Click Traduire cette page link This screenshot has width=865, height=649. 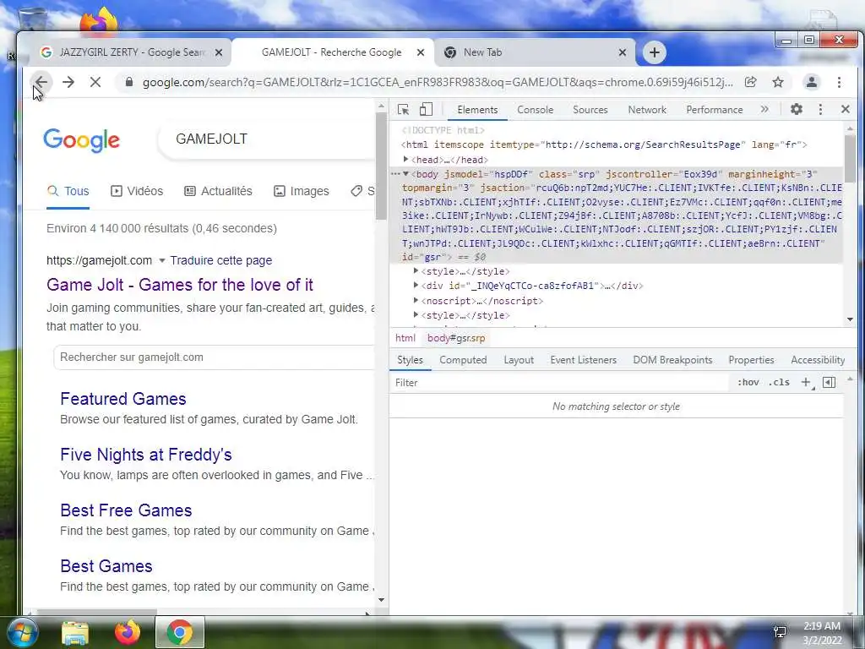click(x=220, y=260)
